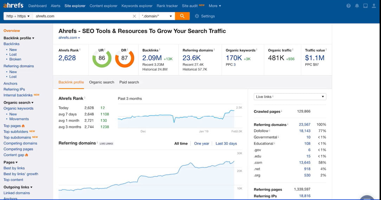This screenshot has width=381, height=200.
Task: Clear the URL field with X icon
Action: coord(134,16)
